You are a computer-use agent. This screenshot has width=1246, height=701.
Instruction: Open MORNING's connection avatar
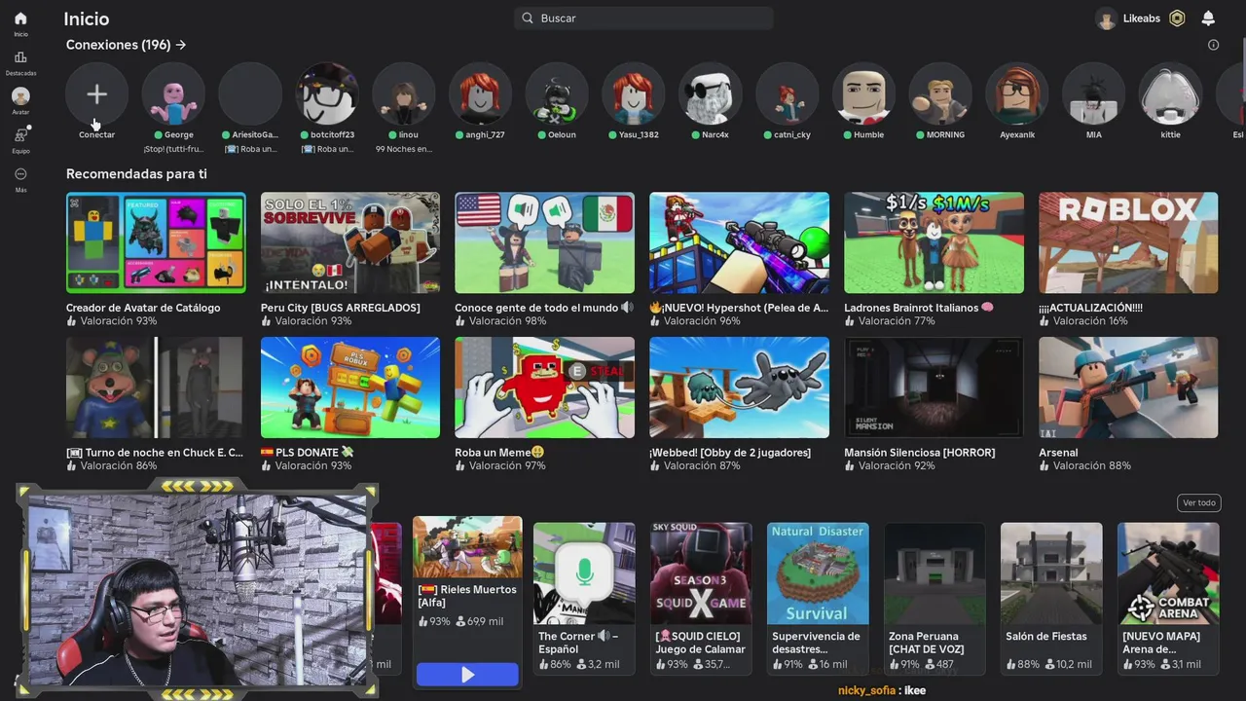(939, 94)
